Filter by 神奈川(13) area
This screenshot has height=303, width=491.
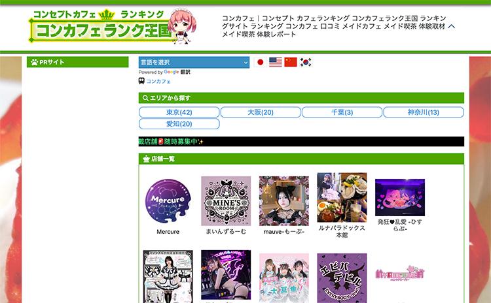pos(424,112)
